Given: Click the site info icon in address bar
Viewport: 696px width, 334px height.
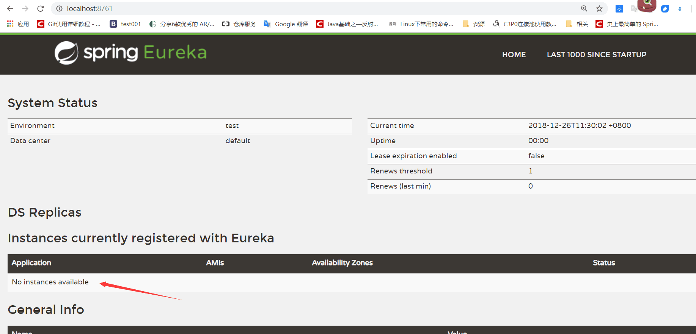Looking at the screenshot, I should point(59,8).
